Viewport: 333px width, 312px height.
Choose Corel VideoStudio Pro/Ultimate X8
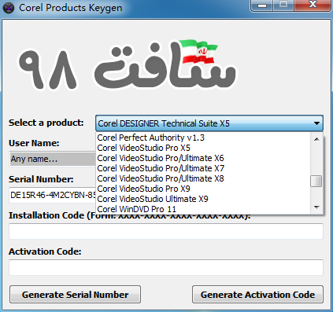[x=204, y=178]
